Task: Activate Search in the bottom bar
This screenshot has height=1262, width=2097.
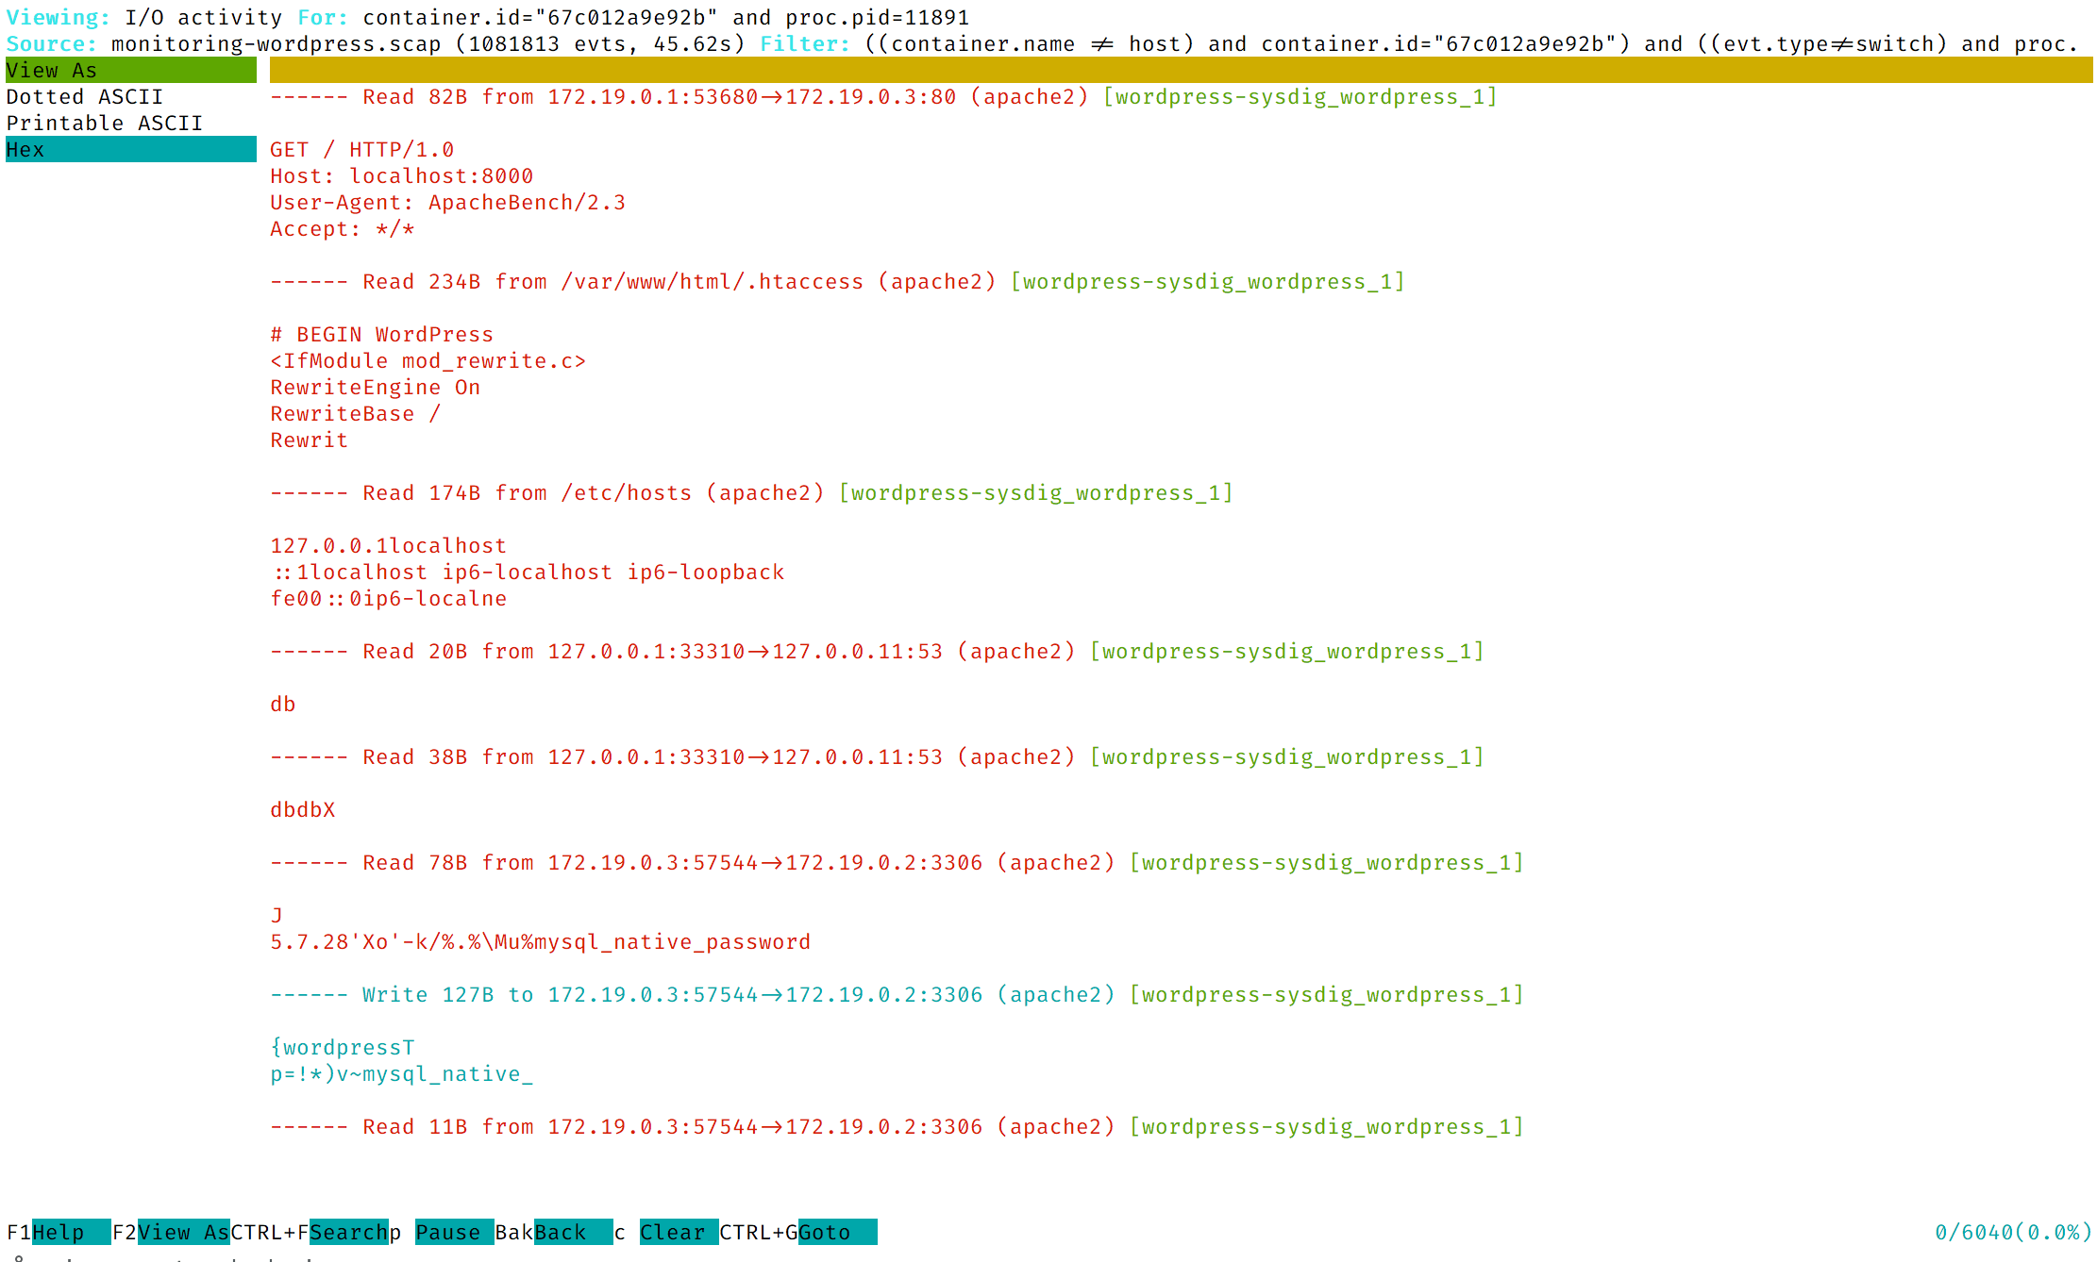Action: click(x=348, y=1232)
